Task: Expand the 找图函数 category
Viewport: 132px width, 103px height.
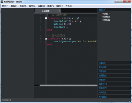Action: click(114, 75)
